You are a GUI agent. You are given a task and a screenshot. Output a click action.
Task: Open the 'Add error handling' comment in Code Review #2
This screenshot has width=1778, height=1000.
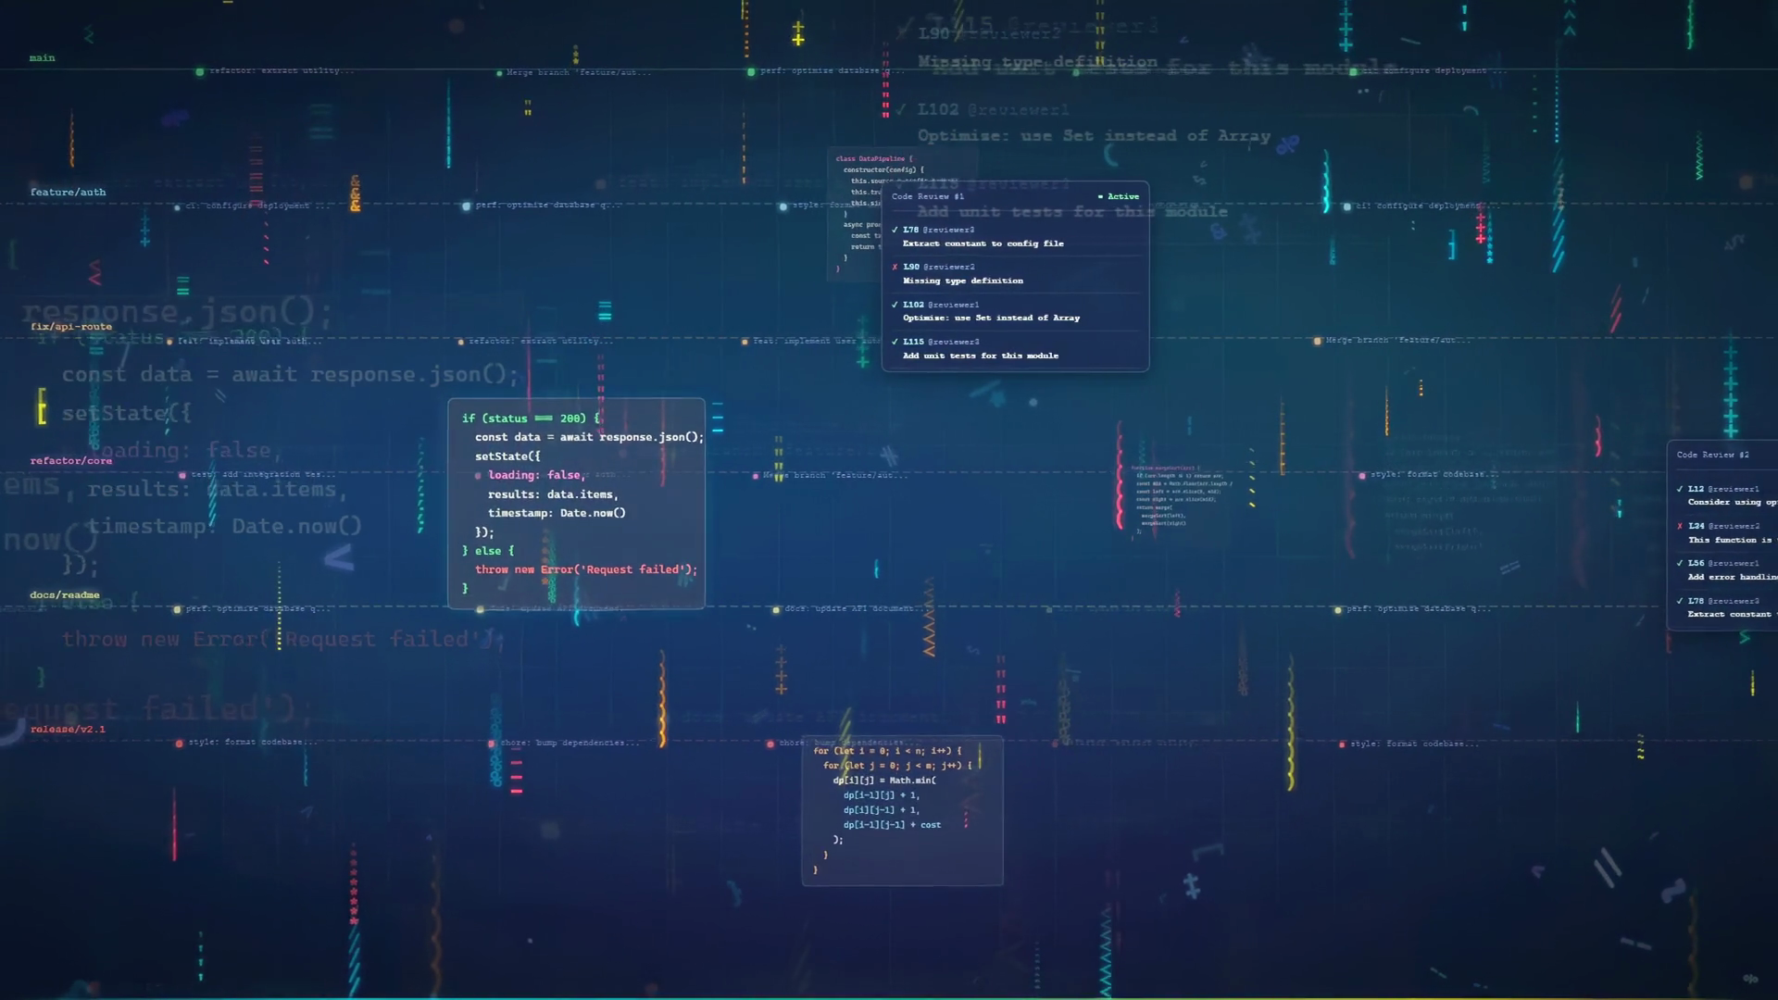click(x=1733, y=577)
